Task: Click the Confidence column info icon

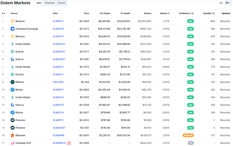Action: pos(193,13)
